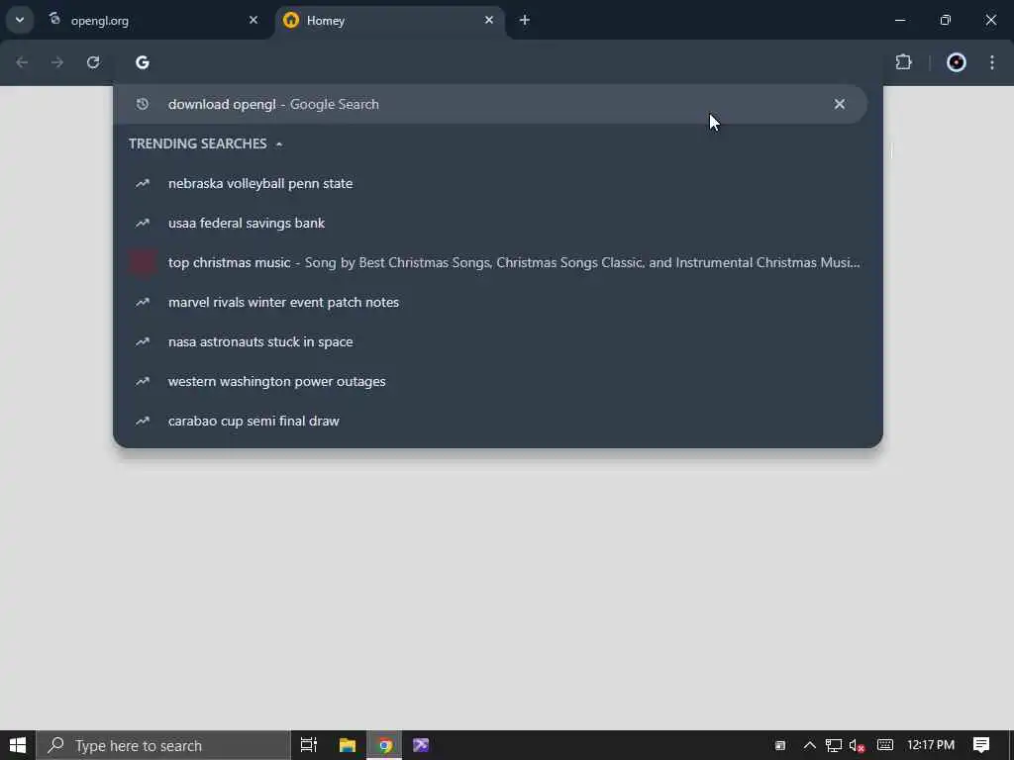1014x760 pixels.
Task: Select 'western washington power outages' suggestion
Action: coord(497,381)
